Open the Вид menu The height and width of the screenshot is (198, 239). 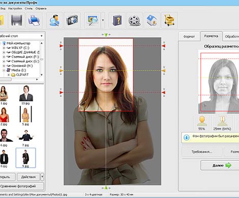coord(3,9)
